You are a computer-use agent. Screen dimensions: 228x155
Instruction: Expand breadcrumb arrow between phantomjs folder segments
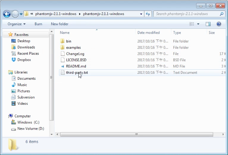point(80,14)
